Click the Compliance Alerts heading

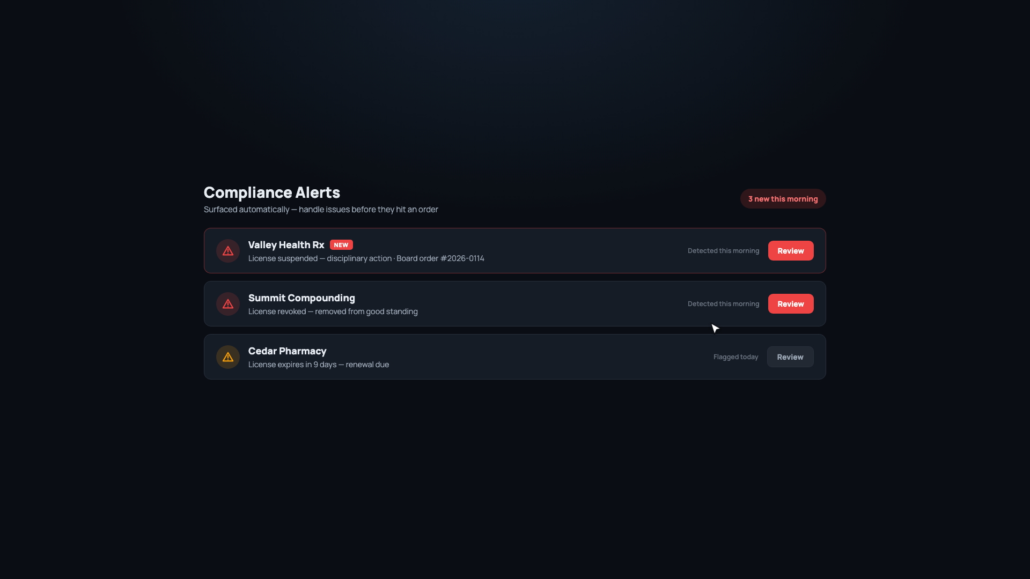click(x=272, y=192)
